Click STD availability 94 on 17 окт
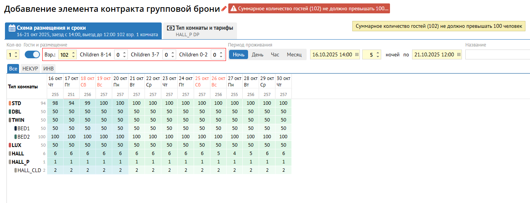Viewport: 530px width, 203px height. 71,103
